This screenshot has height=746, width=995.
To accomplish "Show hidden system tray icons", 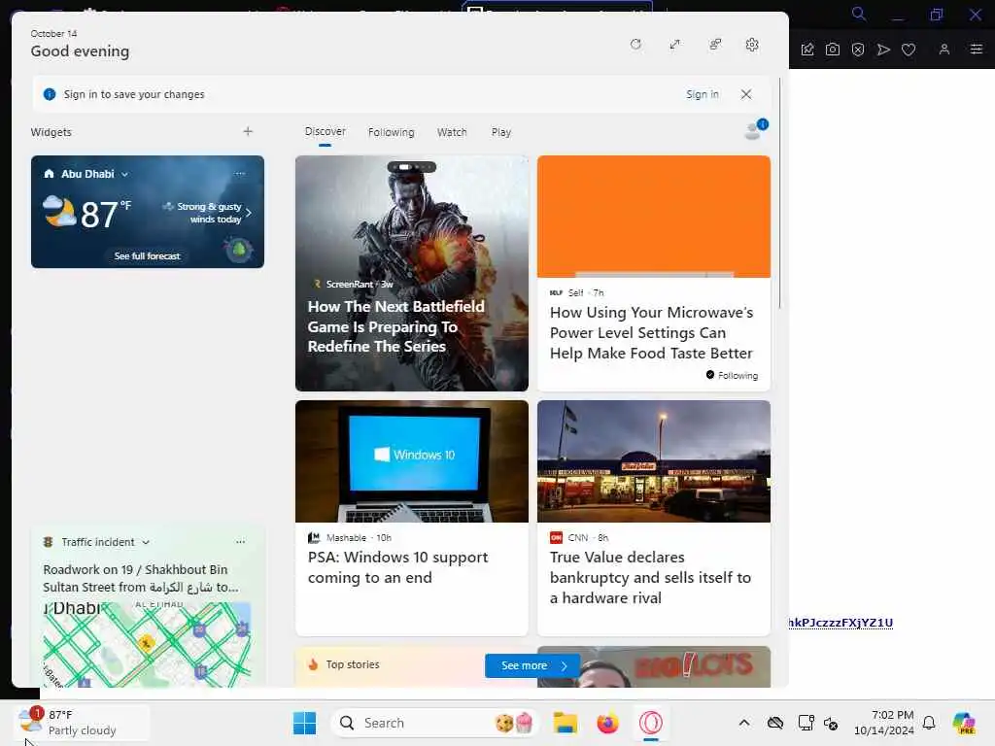I will pos(743,723).
